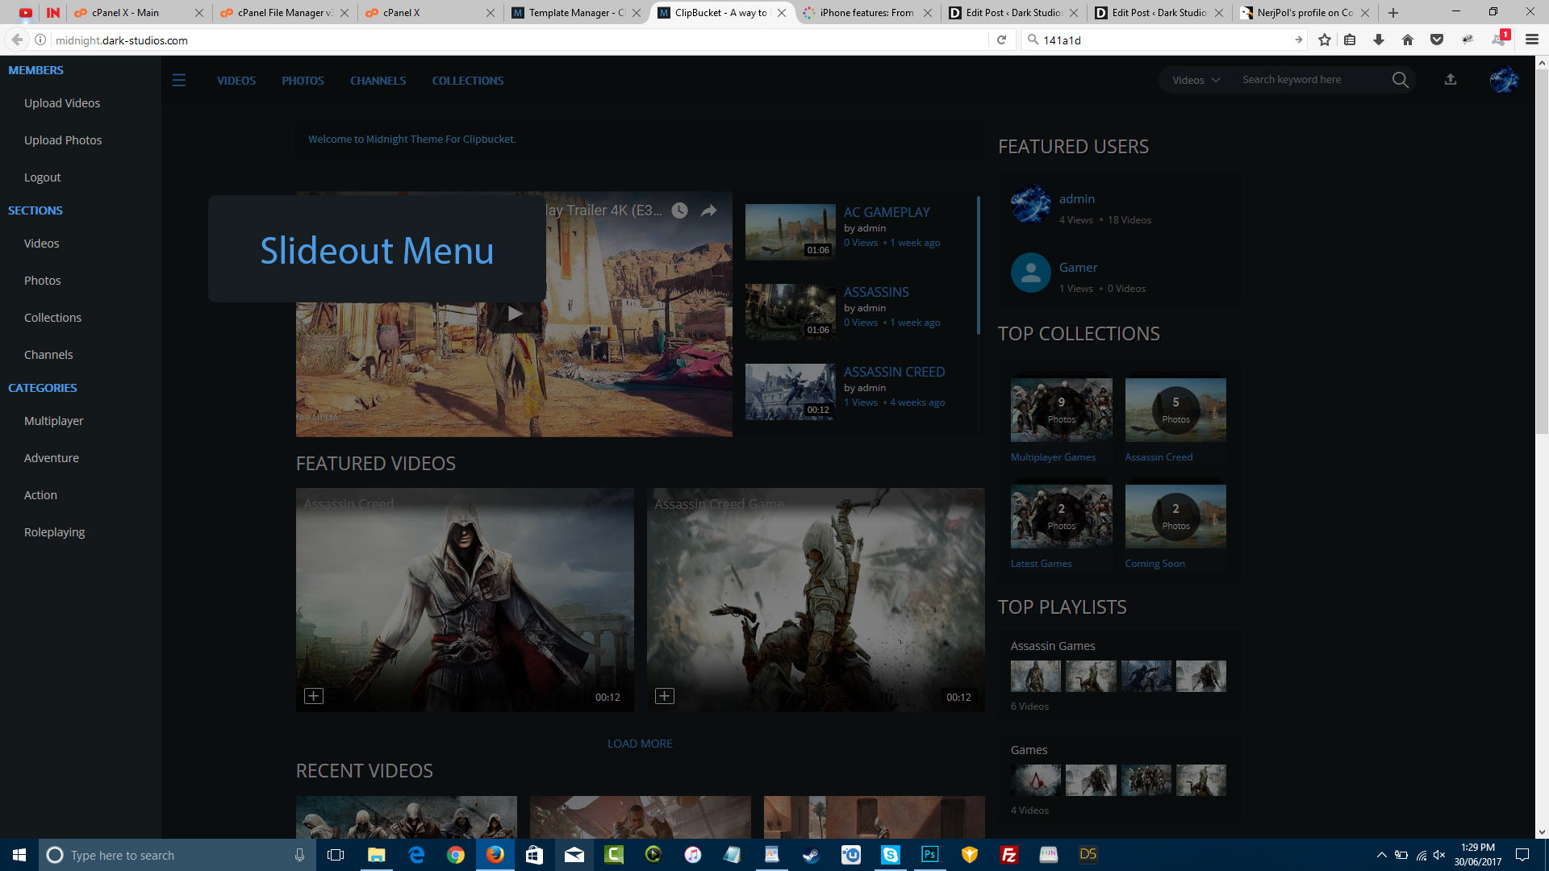The image size is (1549, 871).
Task: Bookmark page with the star icon
Action: (1325, 40)
